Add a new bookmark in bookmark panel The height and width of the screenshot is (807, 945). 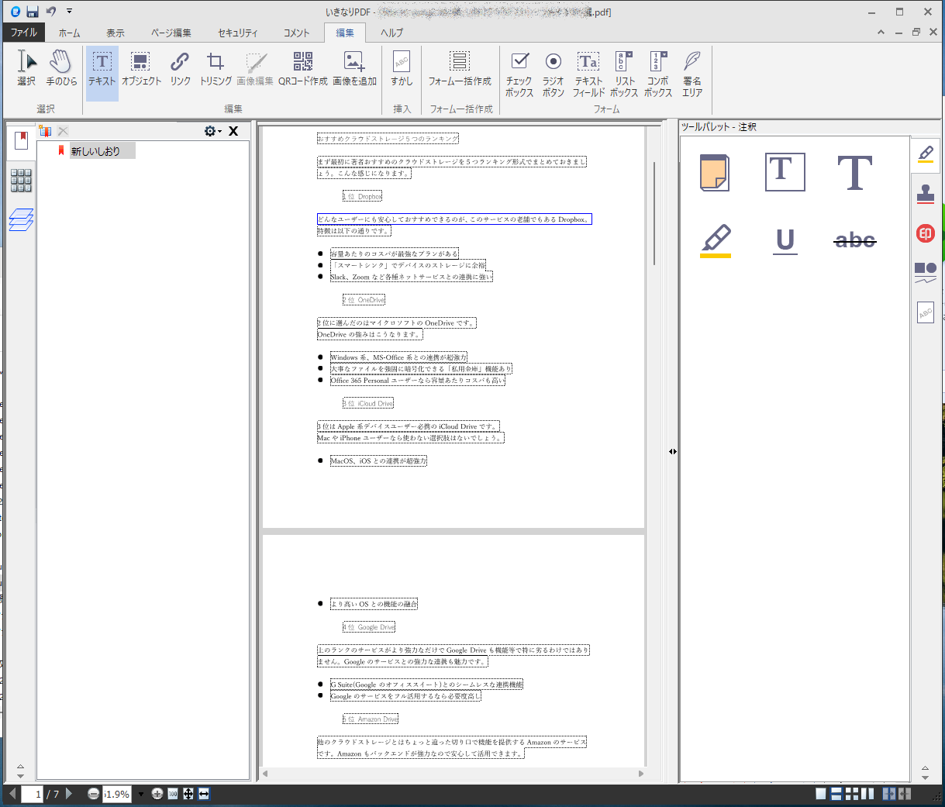(45, 132)
